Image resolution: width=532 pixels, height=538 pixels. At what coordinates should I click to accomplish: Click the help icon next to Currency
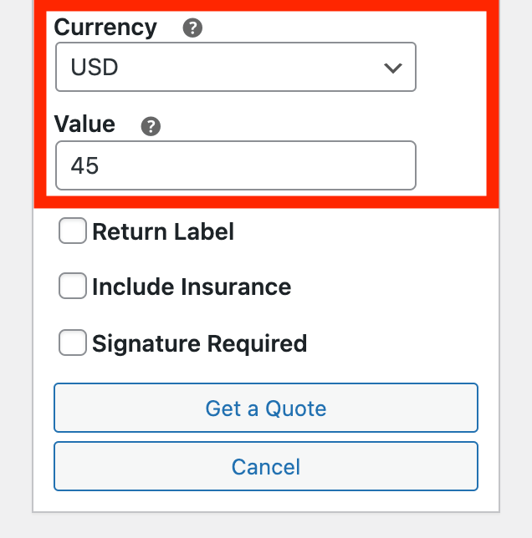click(x=192, y=29)
